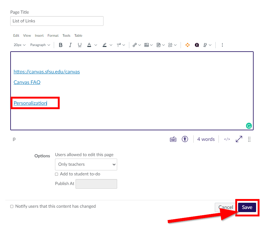The image size is (262, 227).
Task: Open the Only teachers dropdown
Action: [86, 164]
